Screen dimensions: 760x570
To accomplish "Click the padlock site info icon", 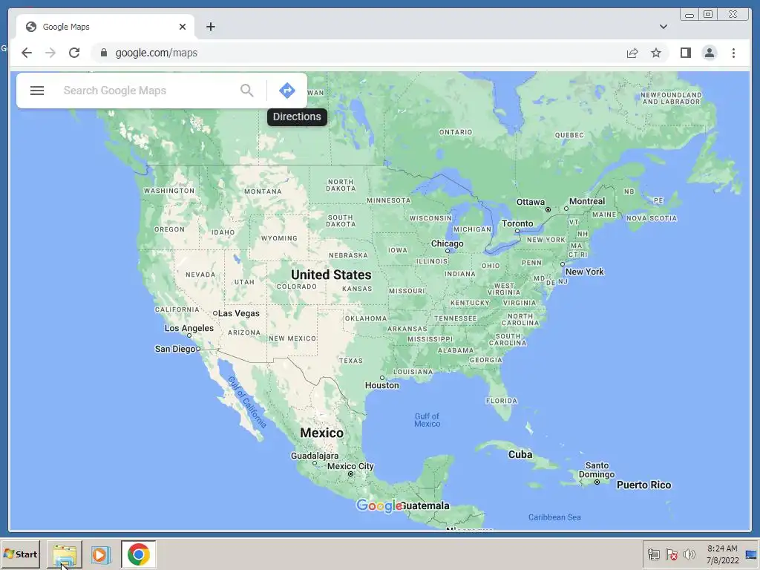I will [103, 53].
